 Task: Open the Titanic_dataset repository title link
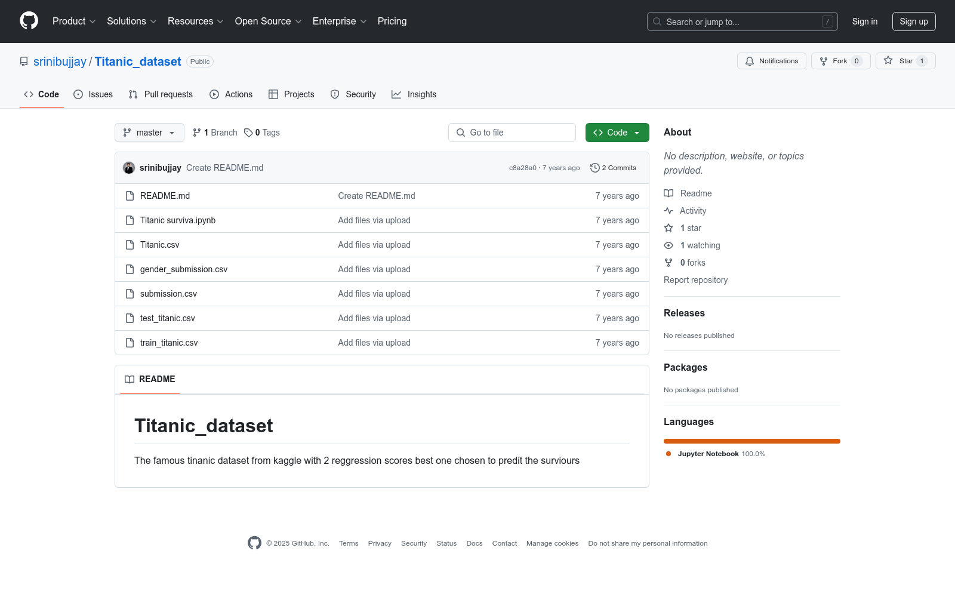pos(138,61)
